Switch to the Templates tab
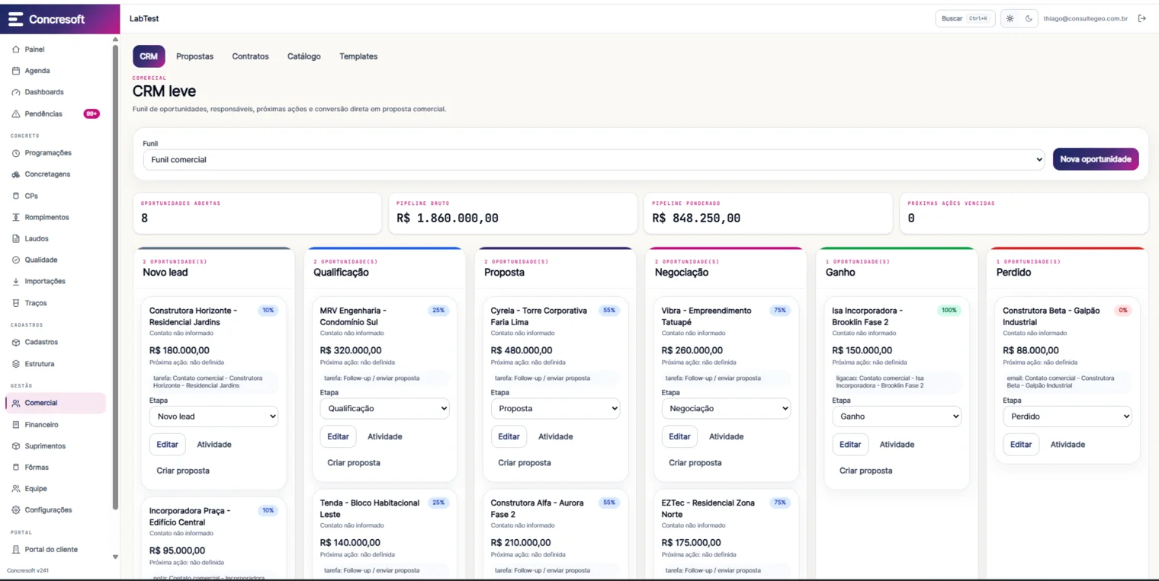Screen dimensions: 1159x581 (358, 56)
